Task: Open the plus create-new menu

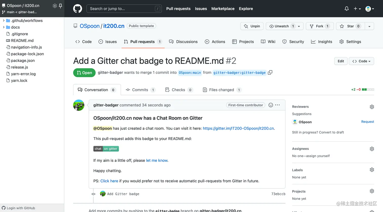Action: (357, 9)
